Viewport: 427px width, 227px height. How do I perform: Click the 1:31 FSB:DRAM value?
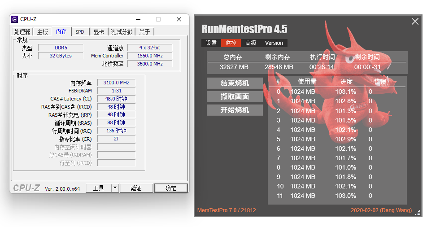116,91
